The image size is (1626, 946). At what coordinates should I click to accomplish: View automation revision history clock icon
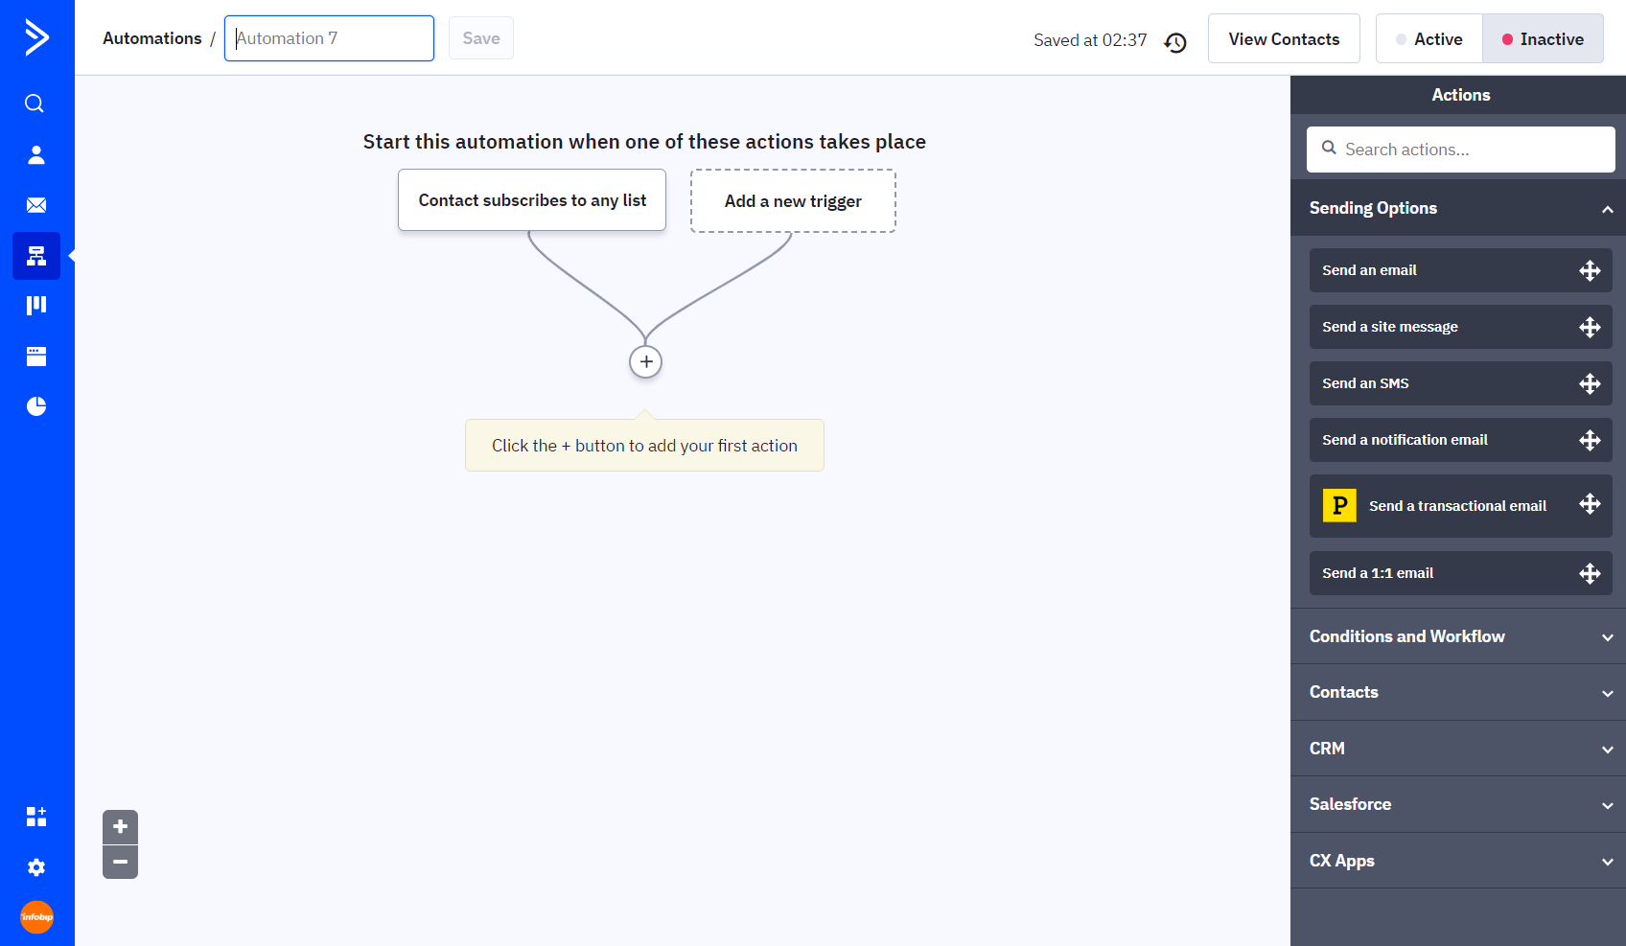pyautogui.click(x=1174, y=42)
